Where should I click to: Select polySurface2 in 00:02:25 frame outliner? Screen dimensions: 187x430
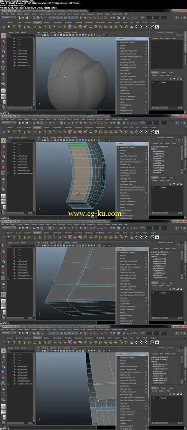point(22,51)
